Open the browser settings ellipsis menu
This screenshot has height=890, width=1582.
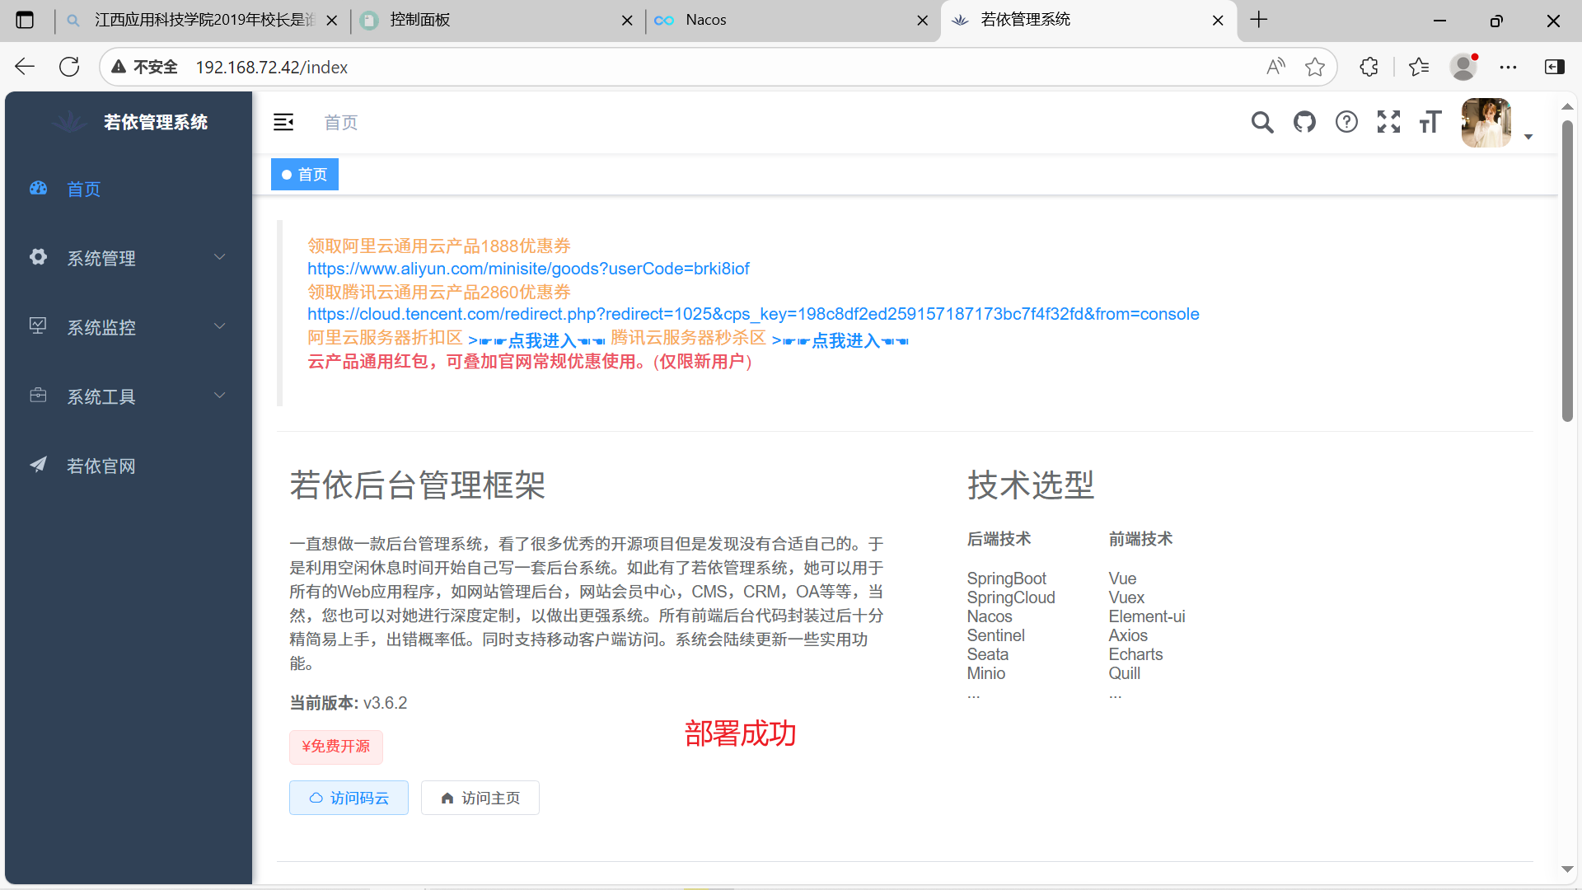tap(1509, 67)
